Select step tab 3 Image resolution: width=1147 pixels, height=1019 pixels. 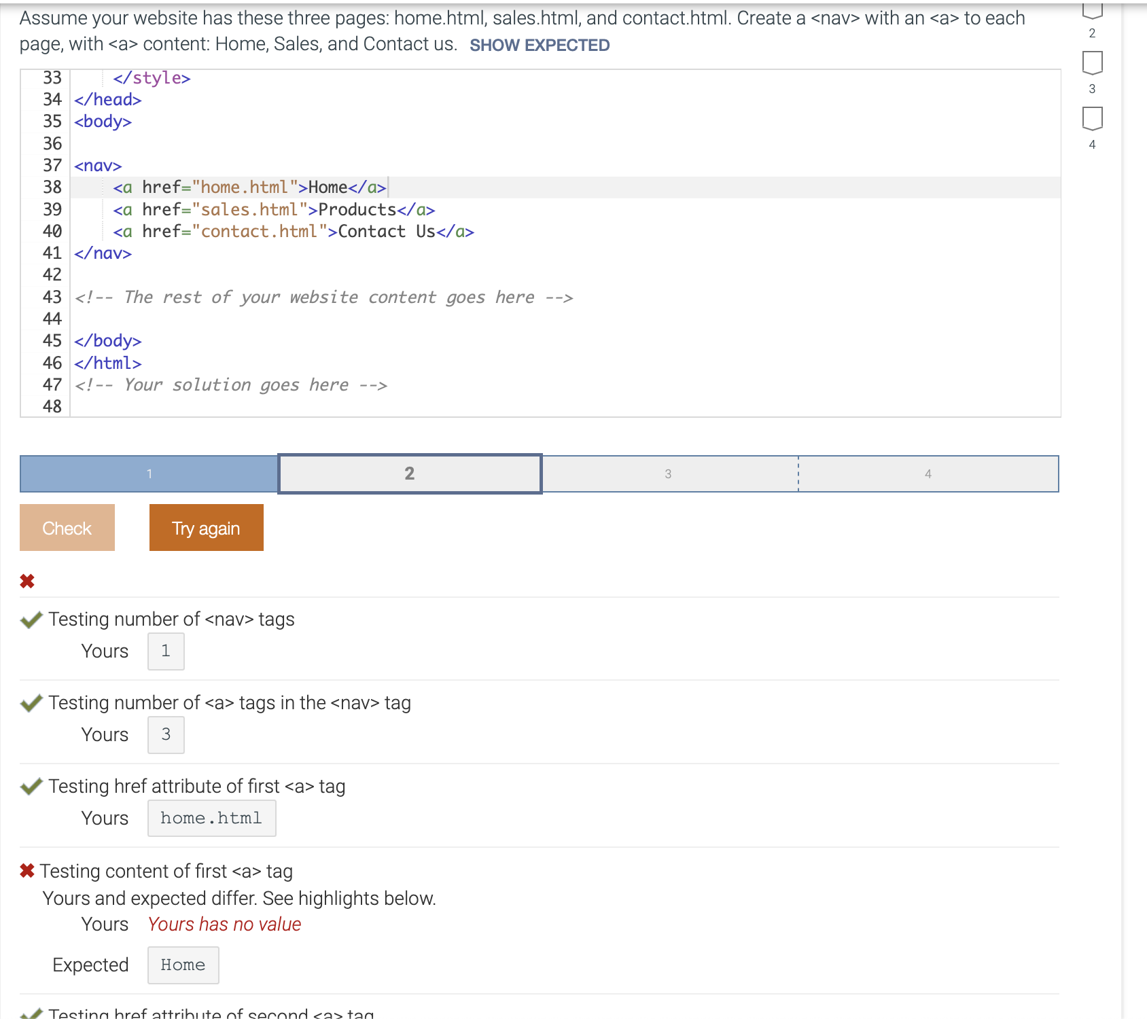pos(668,473)
